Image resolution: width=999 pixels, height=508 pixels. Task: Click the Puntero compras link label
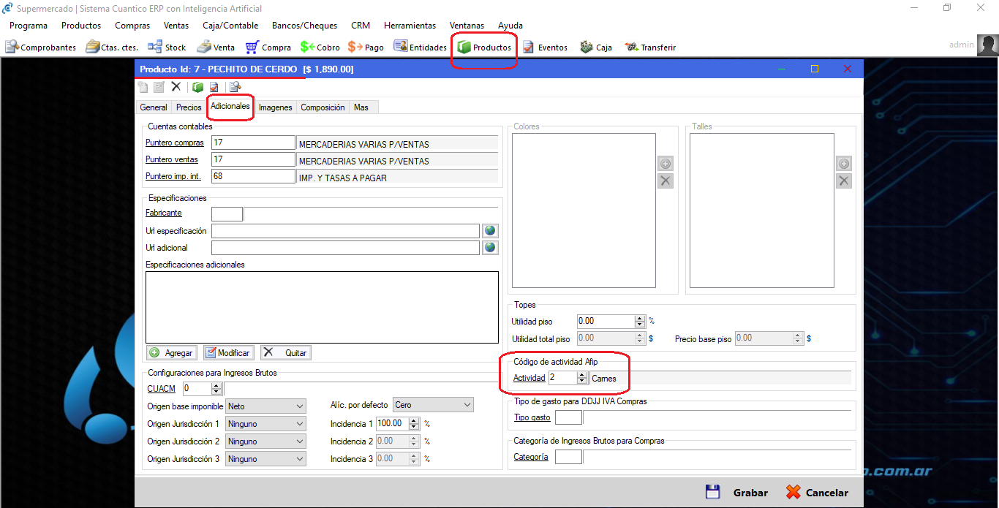pyautogui.click(x=174, y=143)
